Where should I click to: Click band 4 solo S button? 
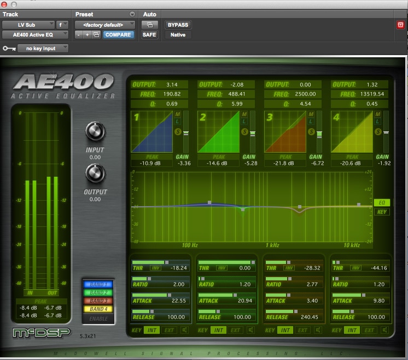[x=378, y=131]
